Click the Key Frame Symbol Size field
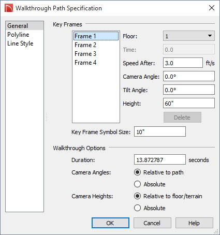220x235 pixels. click(x=160, y=131)
